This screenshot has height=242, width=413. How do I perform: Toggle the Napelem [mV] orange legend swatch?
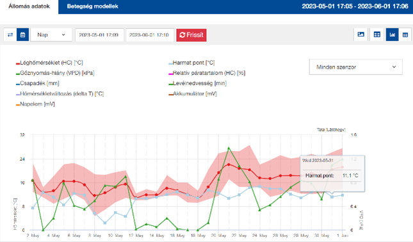[x=18, y=105]
